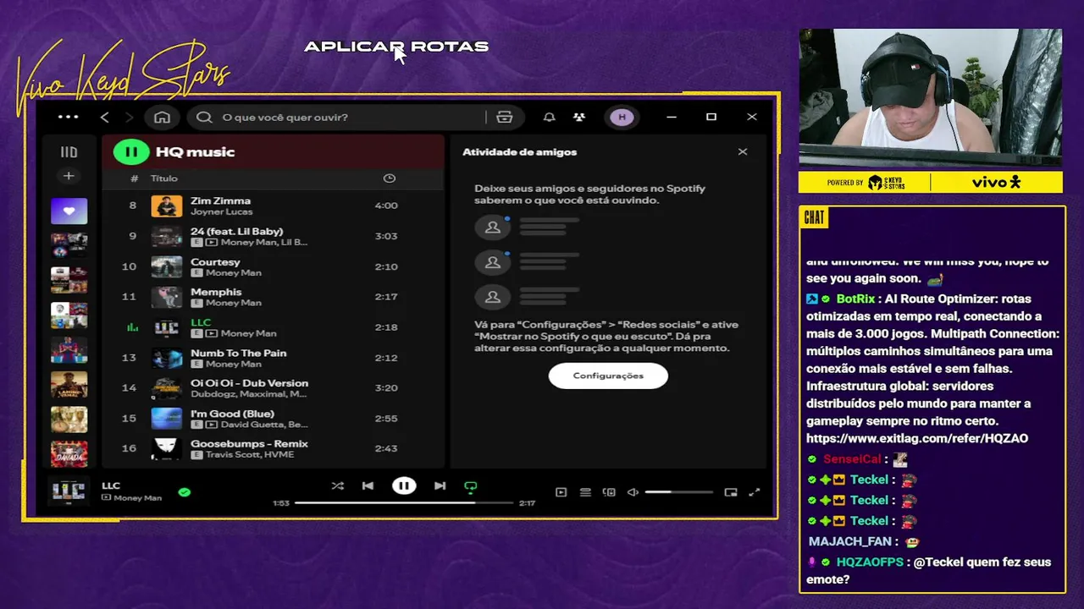Viewport: 1084px width, 609px height.
Task: Adjust the volume slider
Action: tap(679, 492)
